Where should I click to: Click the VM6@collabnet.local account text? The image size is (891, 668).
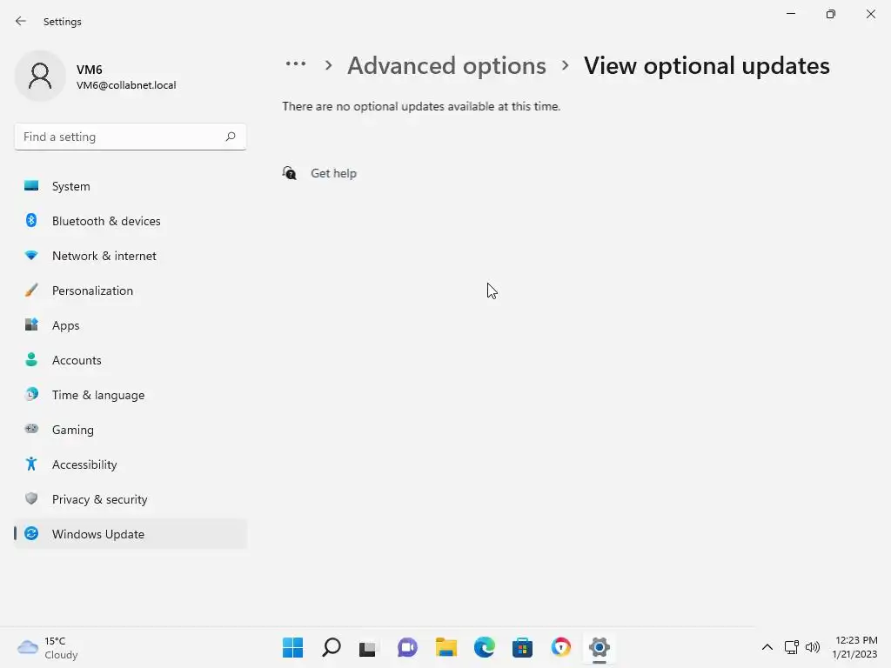pyautogui.click(x=126, y=85)
